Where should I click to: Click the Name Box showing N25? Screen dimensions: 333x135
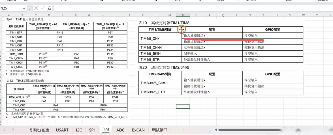click(x=11, y=8)
